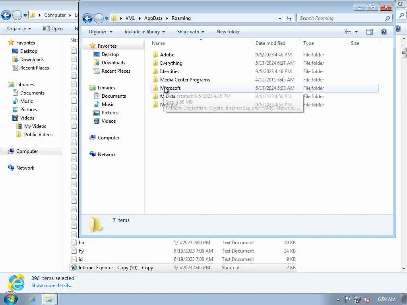The width and height of the screenshot is (407, 305).
Task: Click Libraries in Roaming window sidebar
Action: coord(107,88)
